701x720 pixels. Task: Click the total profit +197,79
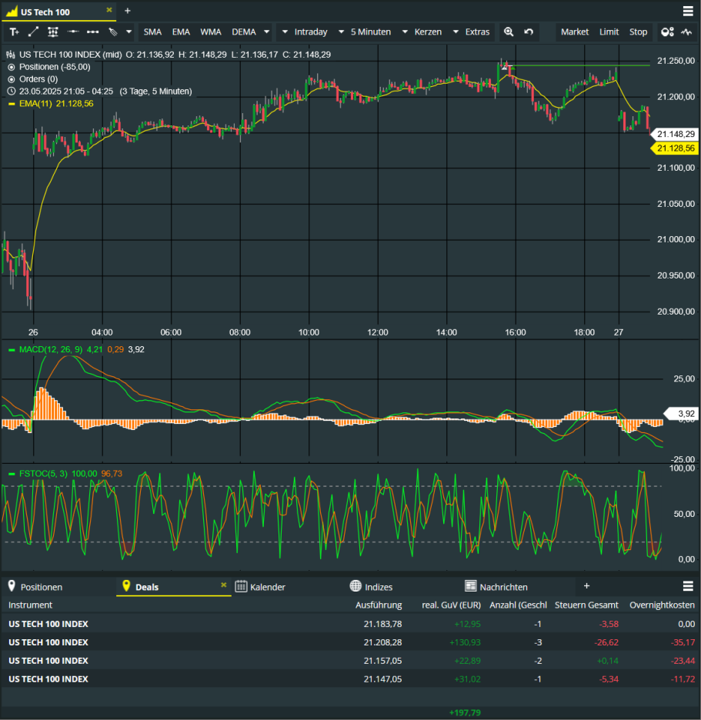(465, 712)
